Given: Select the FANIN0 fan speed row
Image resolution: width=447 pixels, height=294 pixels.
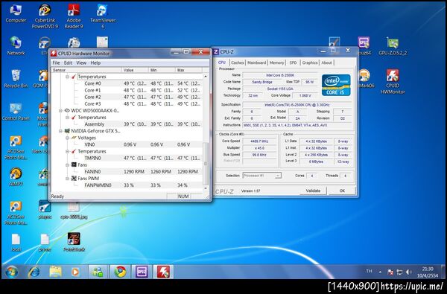Looking at the screenshot, I should click(127, 172).
